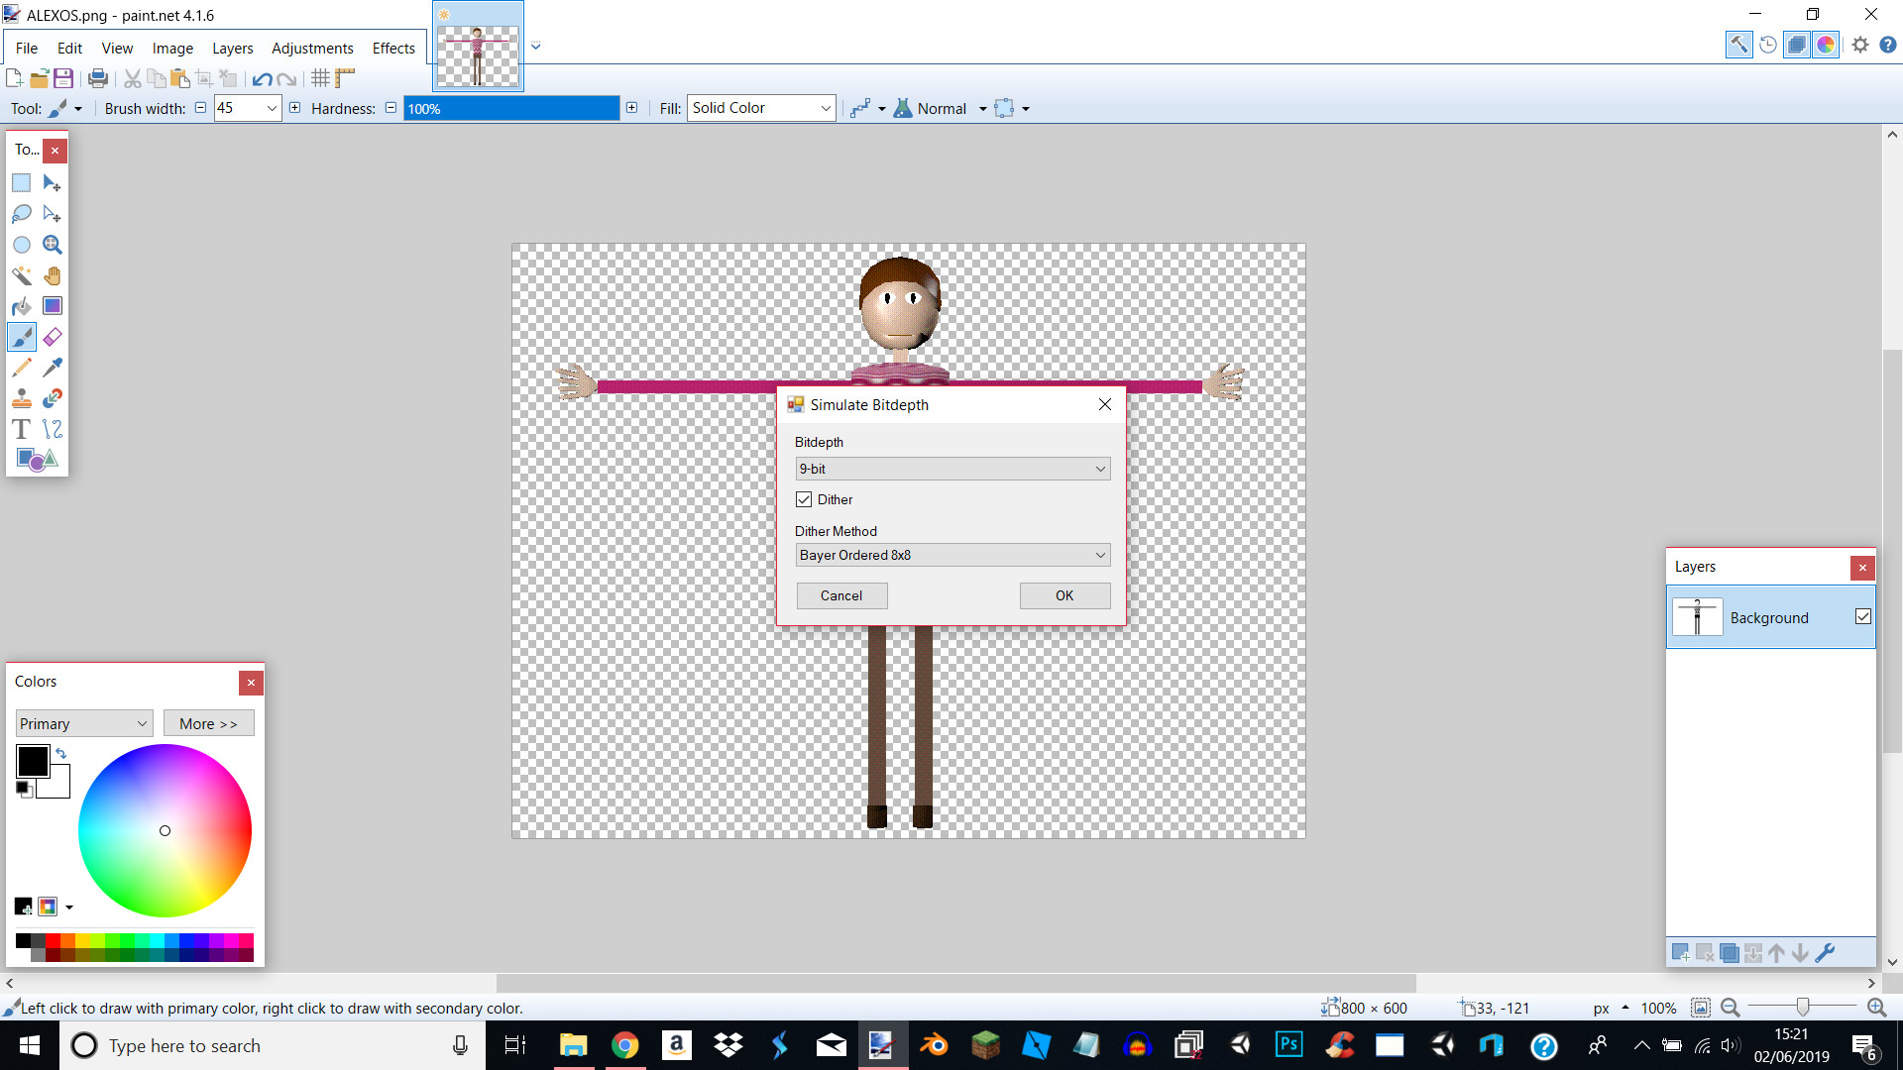Open the Adjustments menu
The width and height of the screenshot is (1903, 1070).
pyautogui.click(x=312, y=48)
